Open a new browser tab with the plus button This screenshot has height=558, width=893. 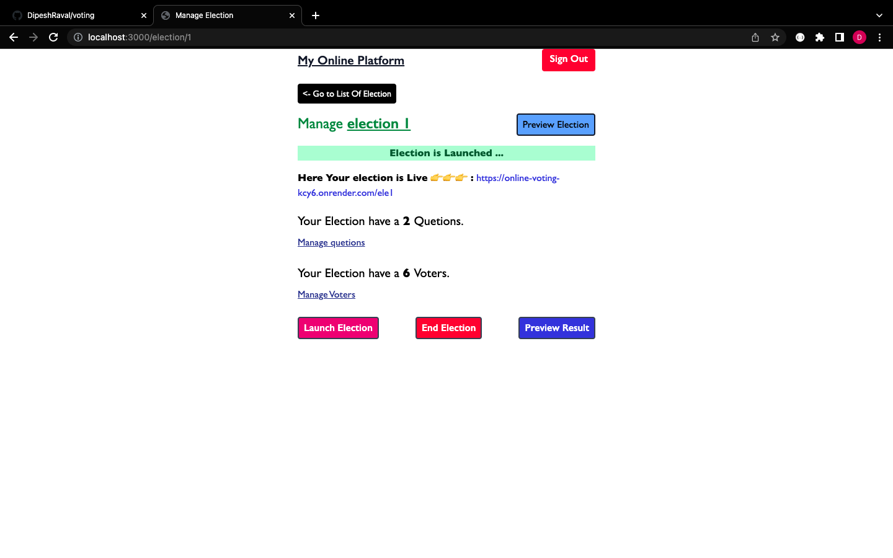(x=316, y=15)
